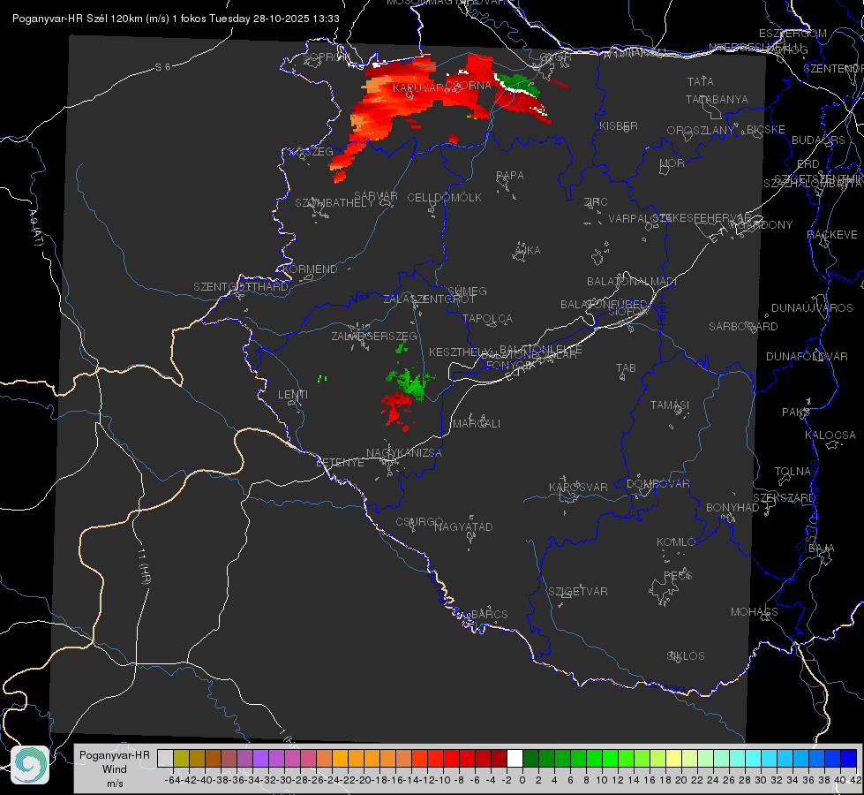Click the MARCALI label
Image resolution: width=864 pixels, height=795 pixels.
[x=476, y=424]
